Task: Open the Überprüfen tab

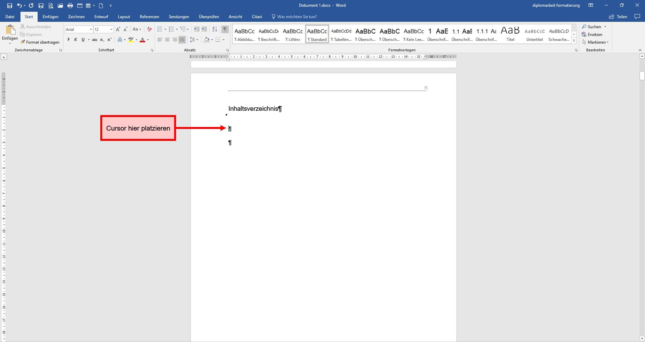Action: point(209,17)
